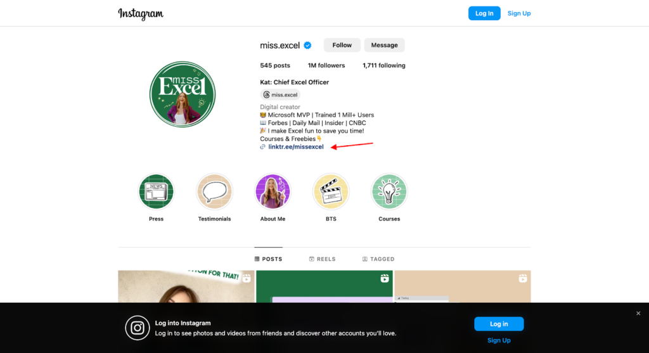Viewport: 649px width, 353px height.
Task: Switch to the Reels tab
Action: pos(322,259)
